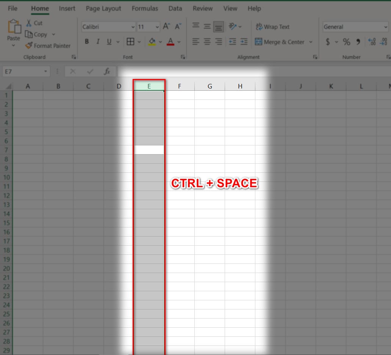
Task: Click the Increase Decimal icon
Action: [372, 42]
